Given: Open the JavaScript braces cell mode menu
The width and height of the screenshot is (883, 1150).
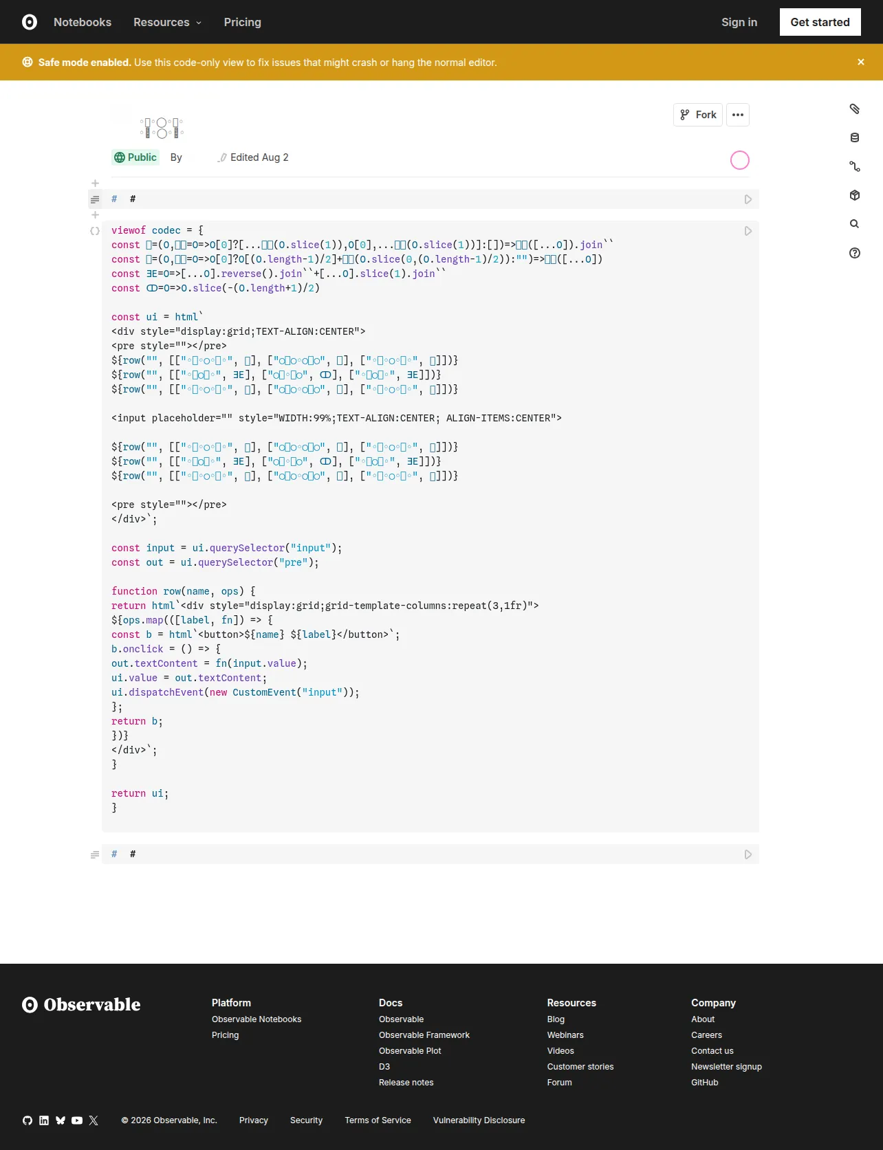Looking at the screenshot, I should (x=95, y=231).
